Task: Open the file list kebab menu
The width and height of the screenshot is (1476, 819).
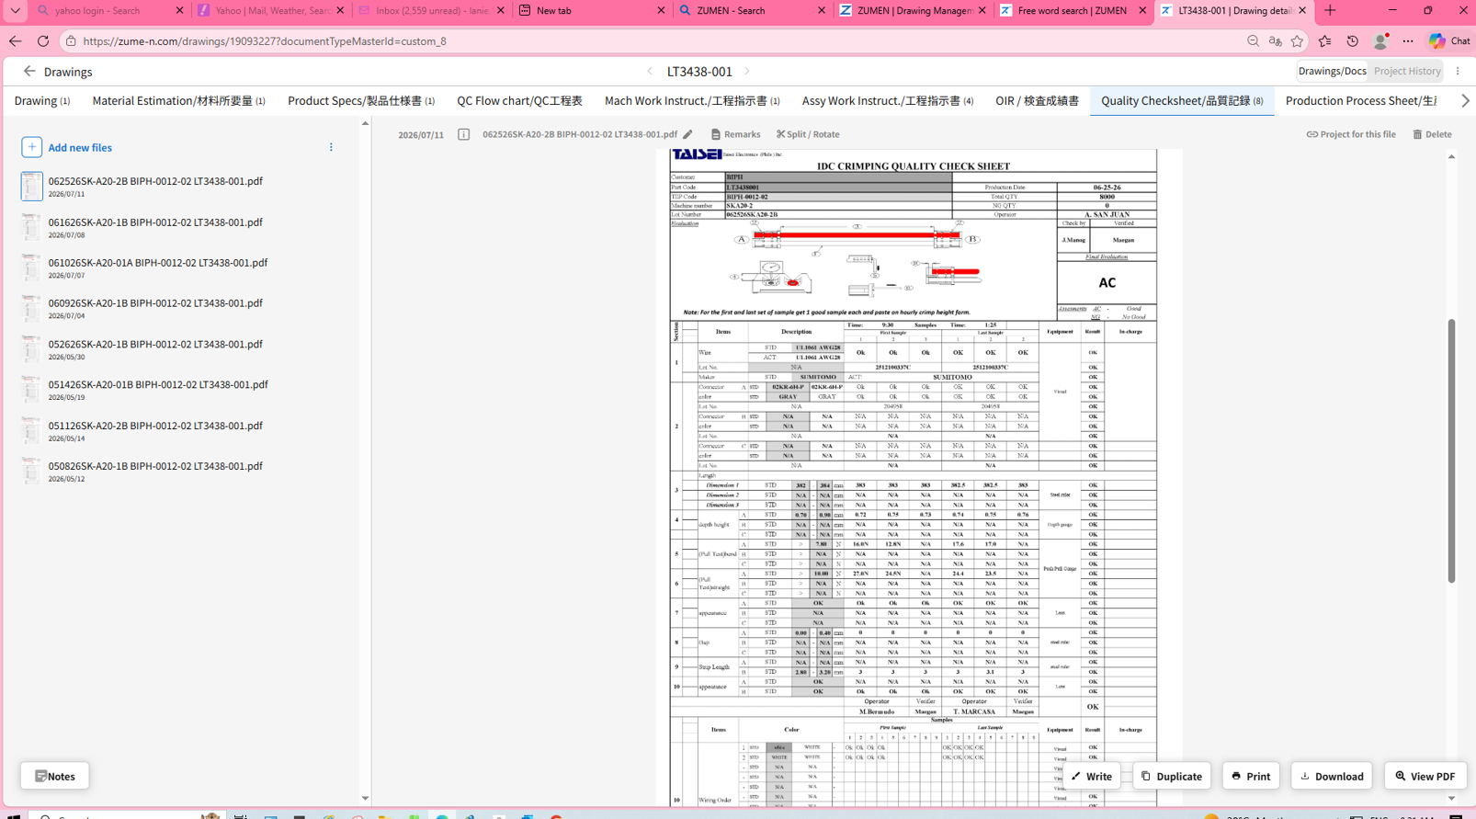Action: pyautogui.click(x=331, y=147)
